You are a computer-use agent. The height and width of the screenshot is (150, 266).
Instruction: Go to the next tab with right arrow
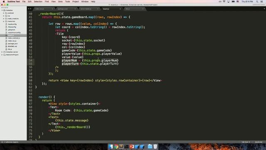click(30, 9)
